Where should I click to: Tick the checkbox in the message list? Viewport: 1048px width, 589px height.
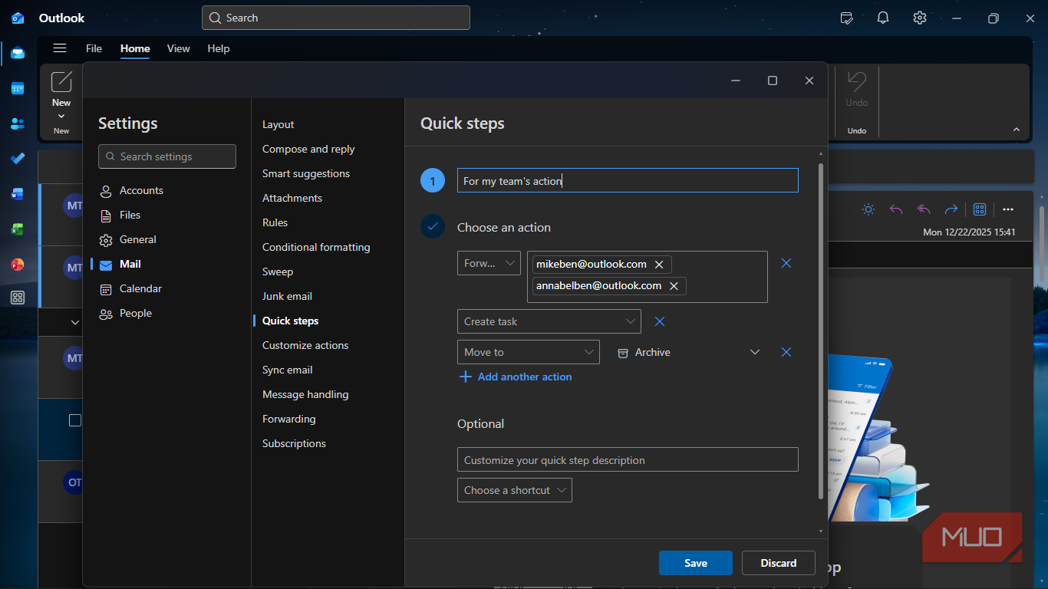click(75, 420)
